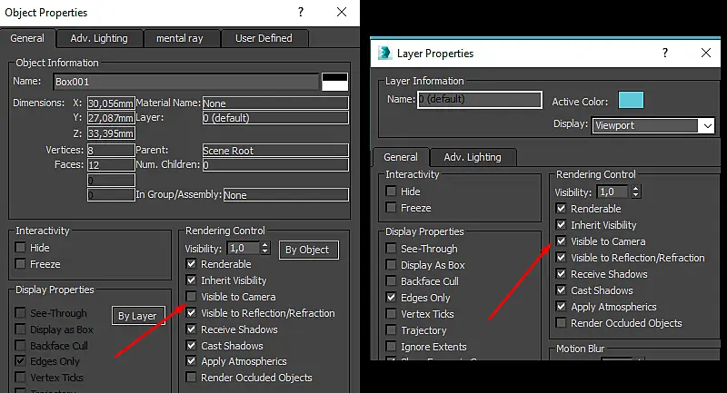Toggle Hide checkbox in Layer Properties Interactivity
The height and width of the screenshot is (393, 727).
[x=392, y=192]
